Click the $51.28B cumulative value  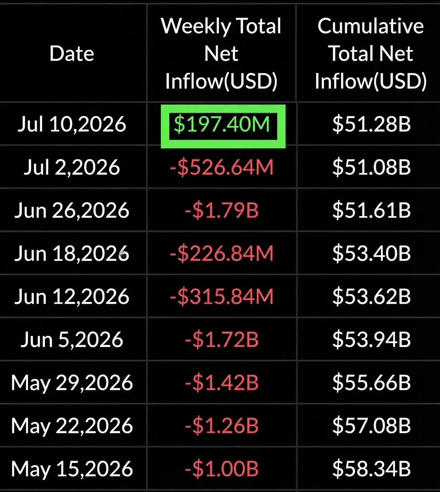tap(372, 124)
